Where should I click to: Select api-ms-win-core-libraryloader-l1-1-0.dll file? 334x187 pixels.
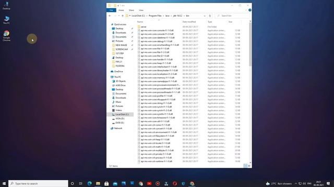(159, 71)
